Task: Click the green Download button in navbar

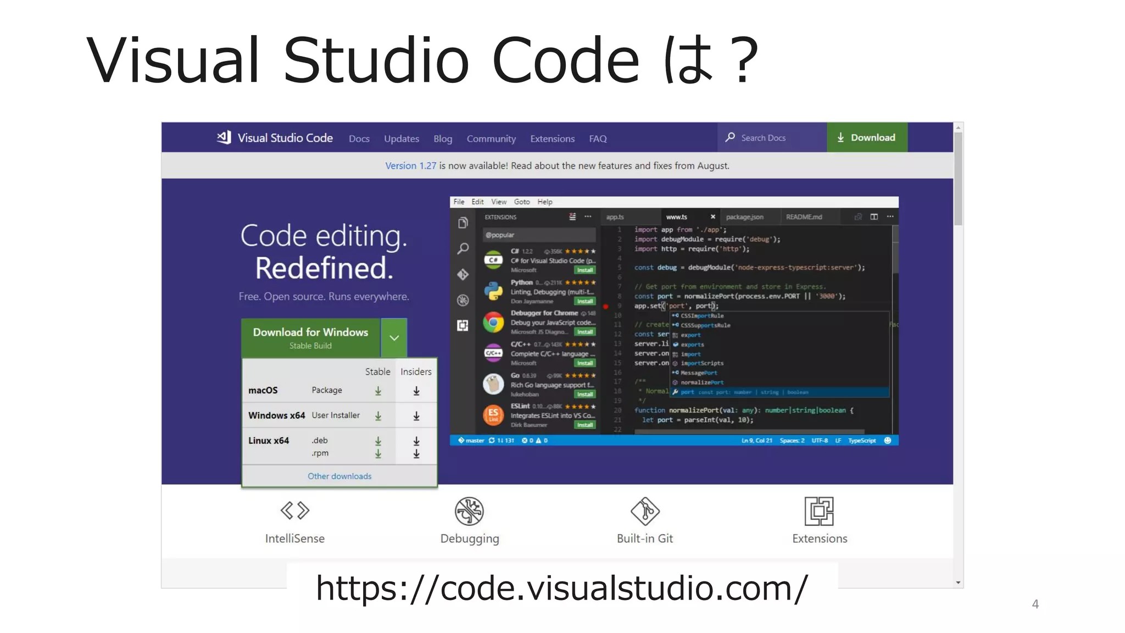Action: coord(867,137)
